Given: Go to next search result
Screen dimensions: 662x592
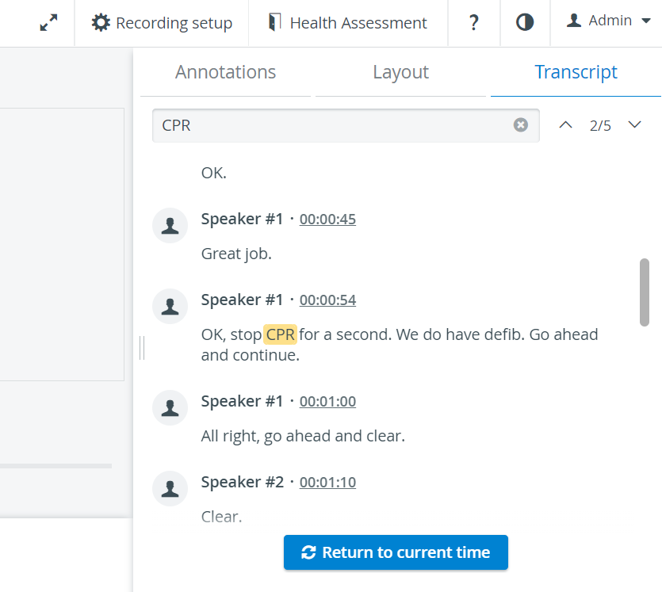Looking at the screenshot, I should click(x=634, y=125).
